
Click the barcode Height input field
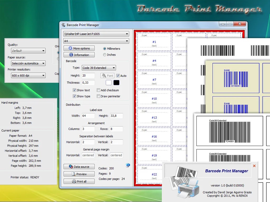coord(88,75)
